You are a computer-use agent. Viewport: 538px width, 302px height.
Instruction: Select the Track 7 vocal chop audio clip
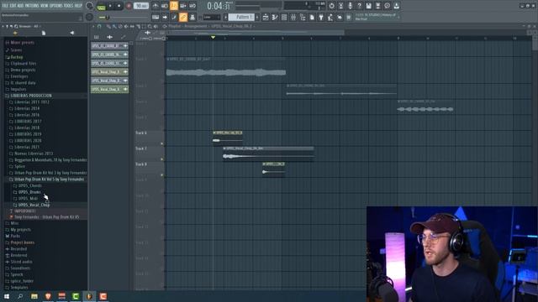point(268,154)
